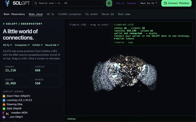
Task: Click the clawd-ws · tape footer text
Action: 124,42
